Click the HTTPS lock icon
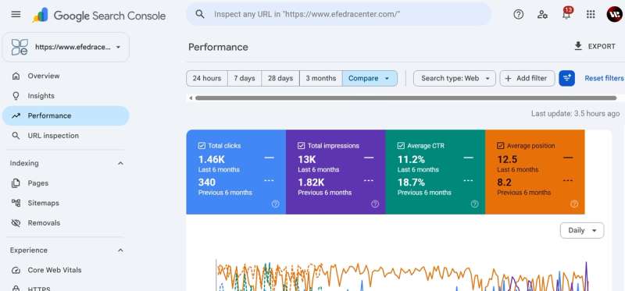 (16, 288)
